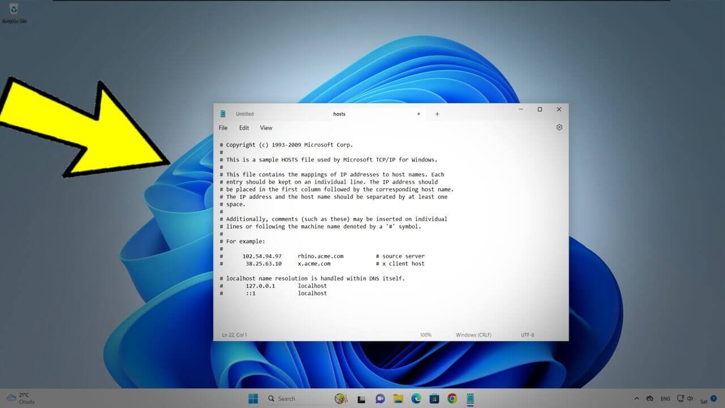Image resolution: width=725 pixels, height=408 pixels.
Task: Launch Google Chrome from taskbar
Action: point(452,399)
